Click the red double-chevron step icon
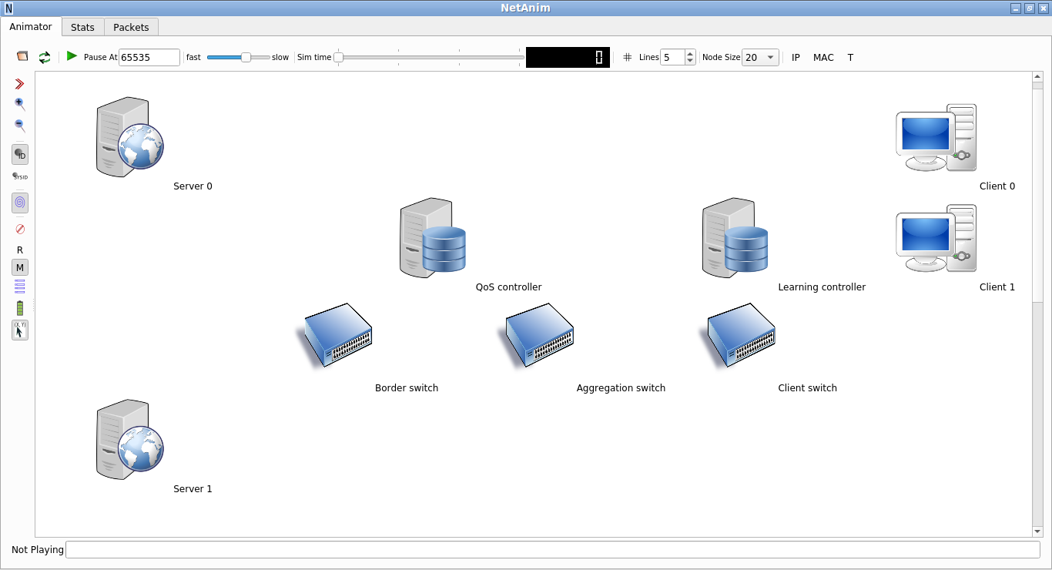1052x570 pixels. pyautogui.click(x=20, y=83)
